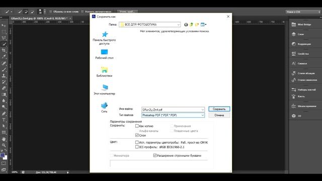Click the 'Отмена' button
This screenshot has height=181, width=322.
click(x=219, y=115)
